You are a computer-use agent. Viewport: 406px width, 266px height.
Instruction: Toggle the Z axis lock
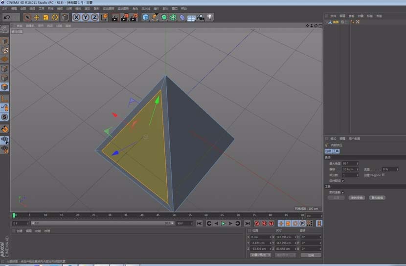[95, 17]
